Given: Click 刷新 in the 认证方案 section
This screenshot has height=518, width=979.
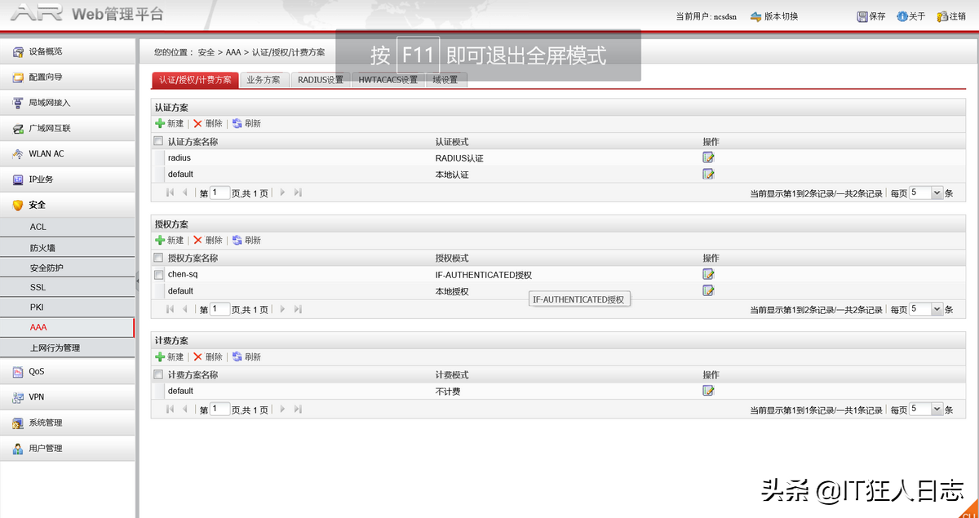Looking at the screenshot, I should 246,123.
